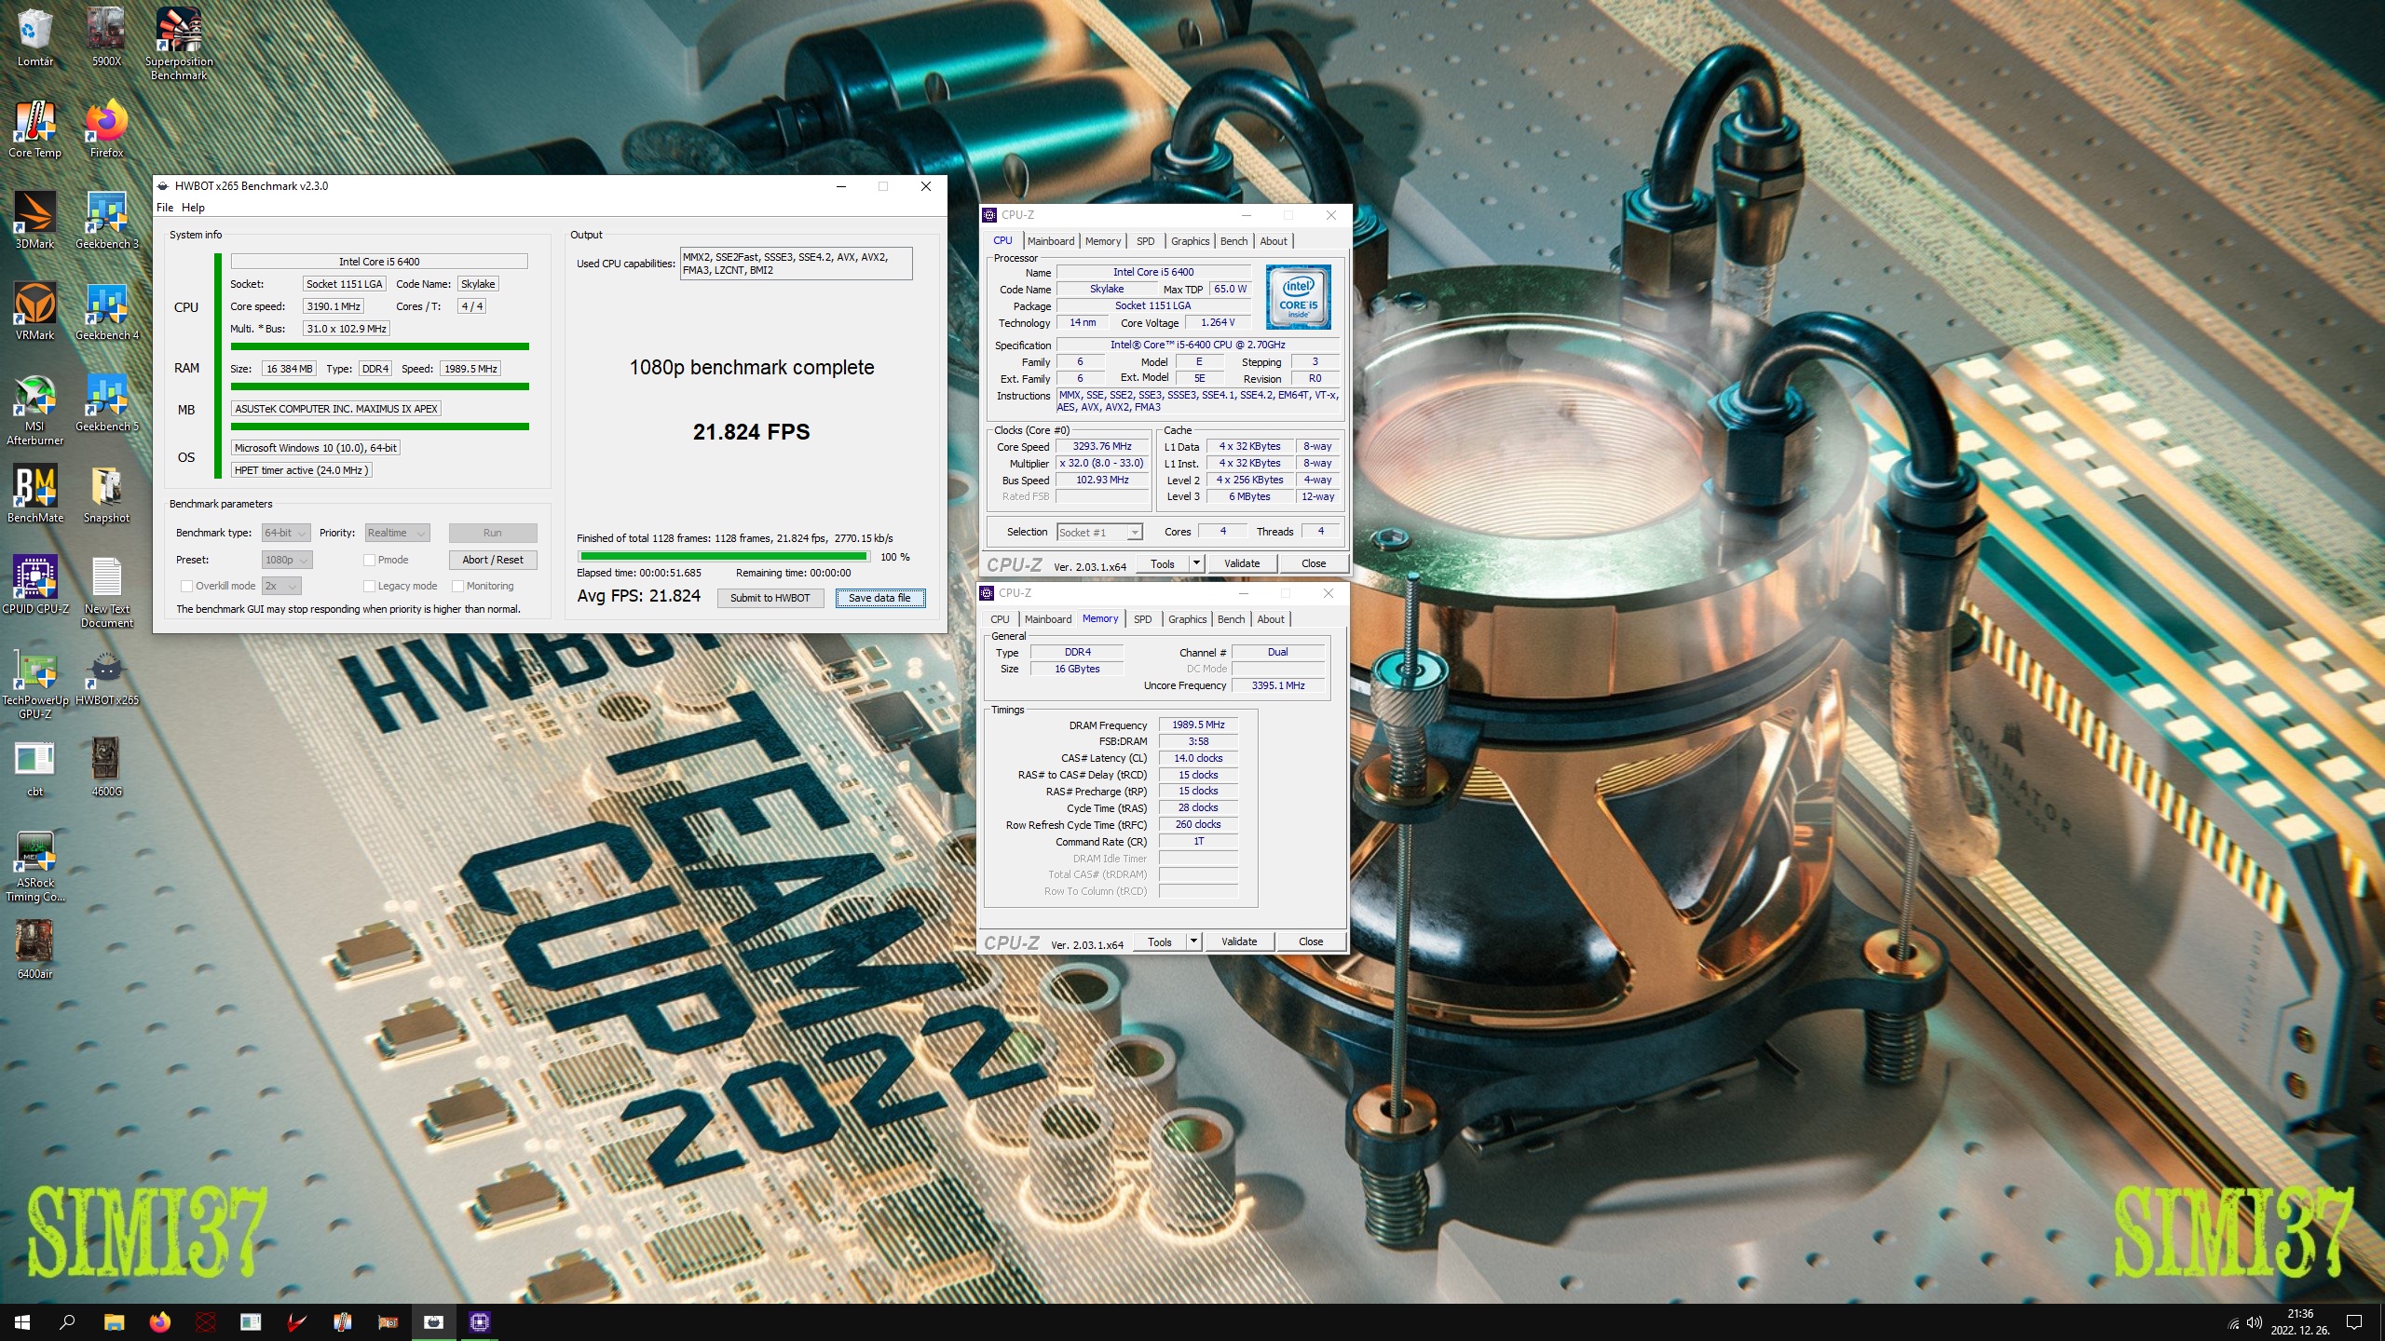The width and height of the screenshot is (2385, 1341).
Task: Open Firefox from the desktop
Action: click(x=106, y=129)
